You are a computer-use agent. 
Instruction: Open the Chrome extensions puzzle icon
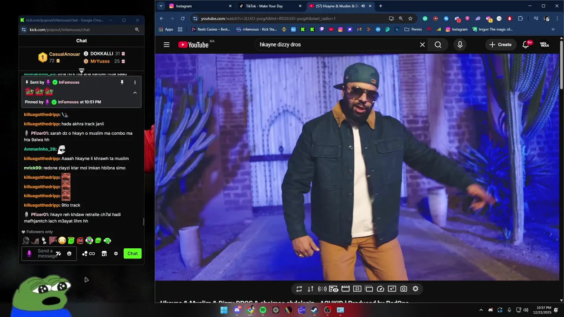pos(520,18)
